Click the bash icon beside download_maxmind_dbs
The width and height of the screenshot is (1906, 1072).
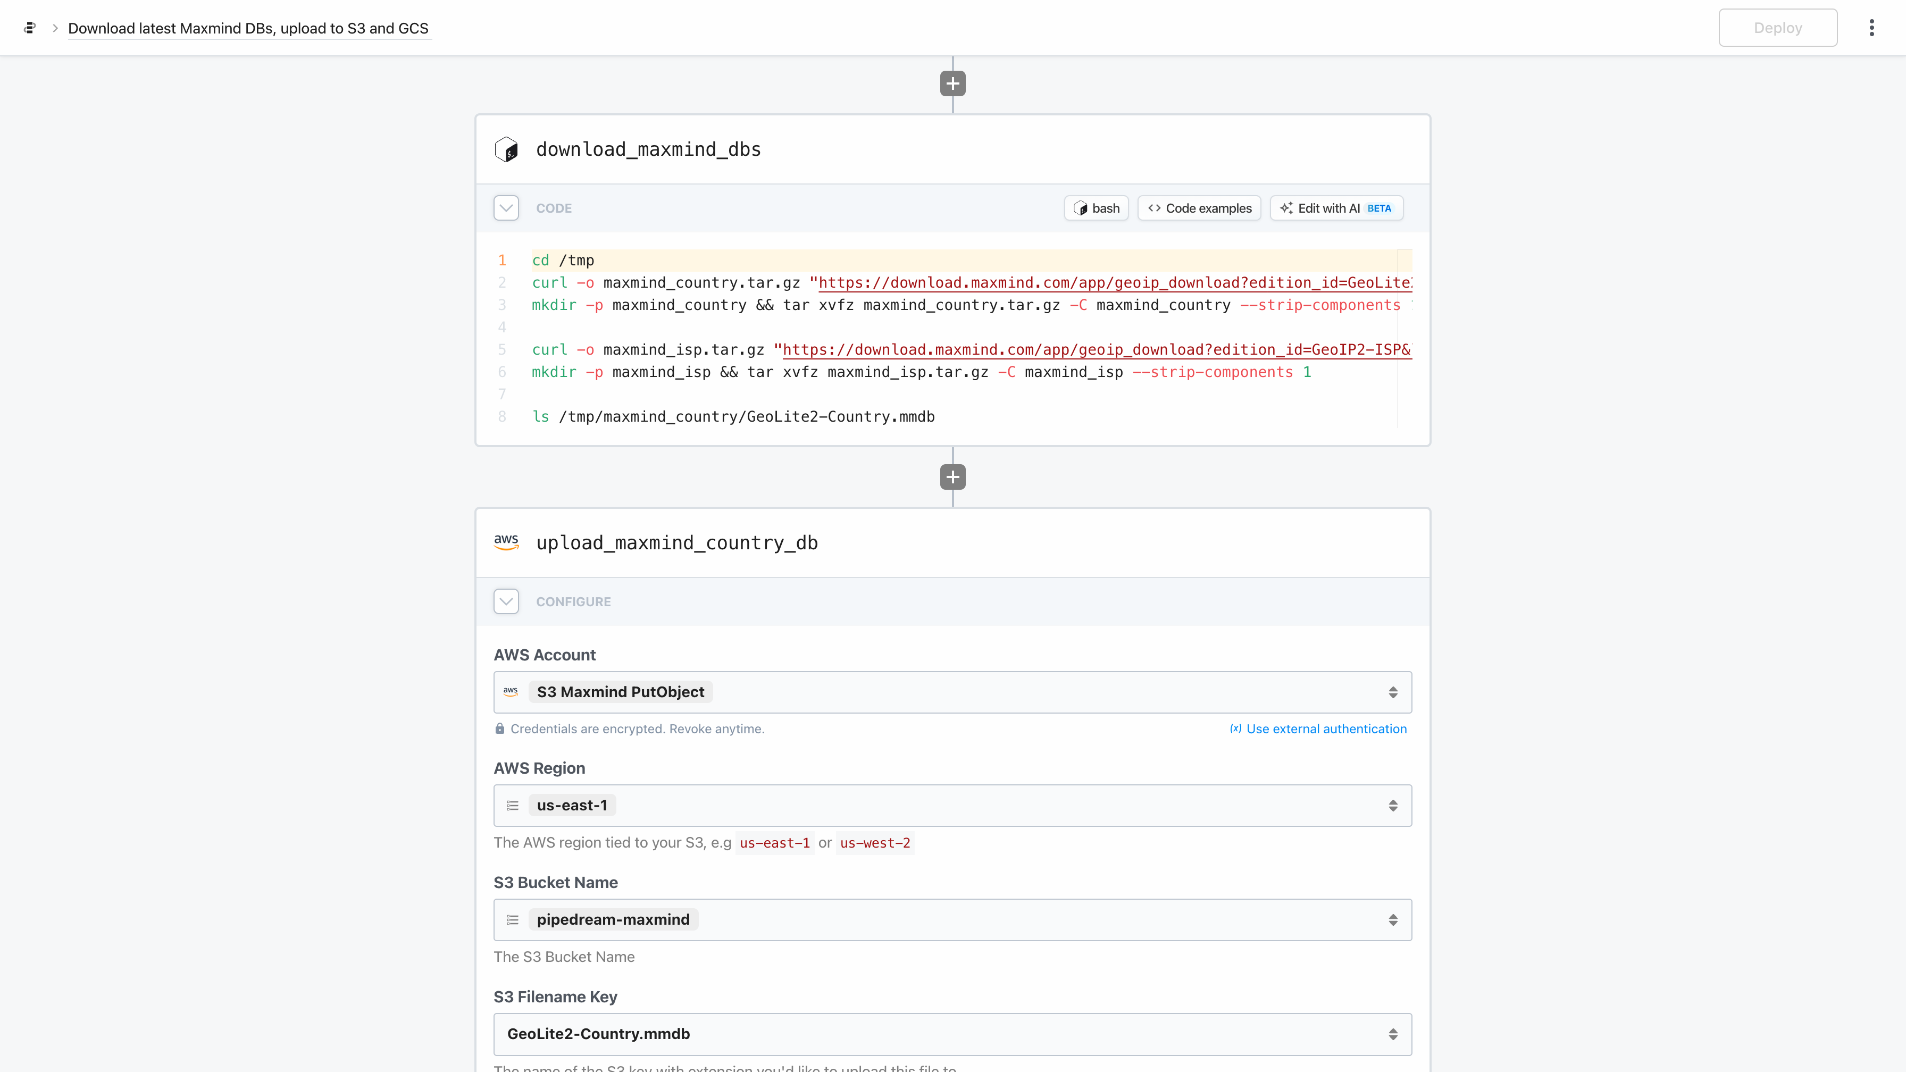(506, 149)
